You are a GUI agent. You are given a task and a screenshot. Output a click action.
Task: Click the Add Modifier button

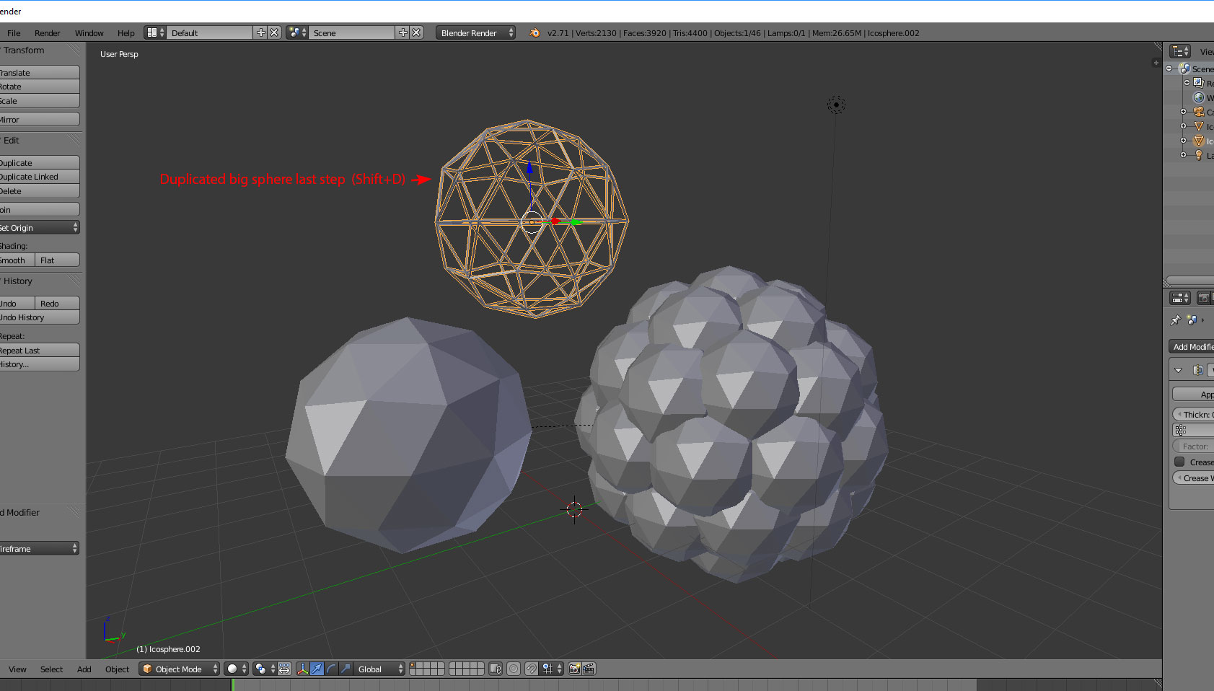(1194, 346)
